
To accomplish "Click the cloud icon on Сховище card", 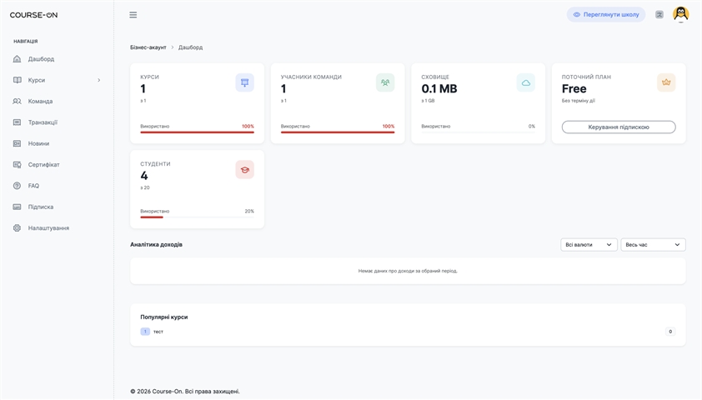I will click(x=525, y=82).
